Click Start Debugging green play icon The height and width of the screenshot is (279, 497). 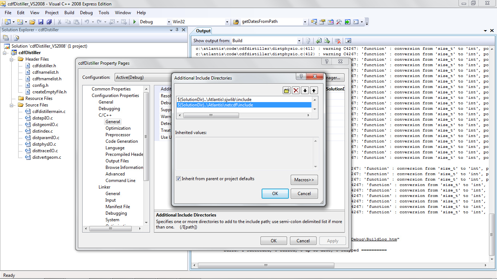(135, 22)
